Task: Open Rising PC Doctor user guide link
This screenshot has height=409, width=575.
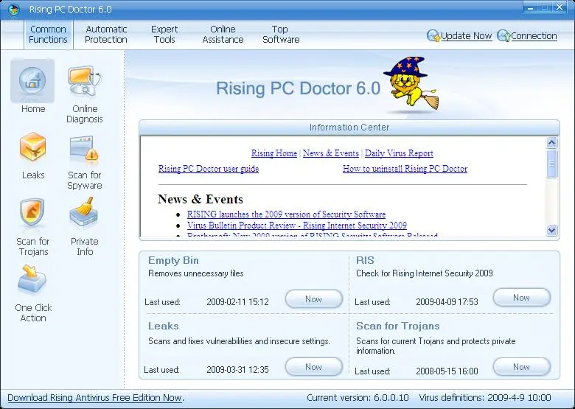Action: click(x=209, y=169)
